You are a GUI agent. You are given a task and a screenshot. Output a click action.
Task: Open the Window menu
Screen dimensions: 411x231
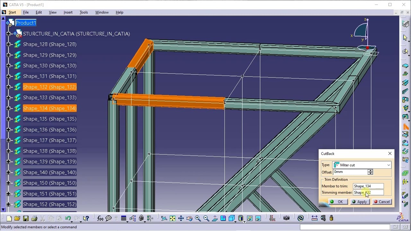(x=102, y=12)
